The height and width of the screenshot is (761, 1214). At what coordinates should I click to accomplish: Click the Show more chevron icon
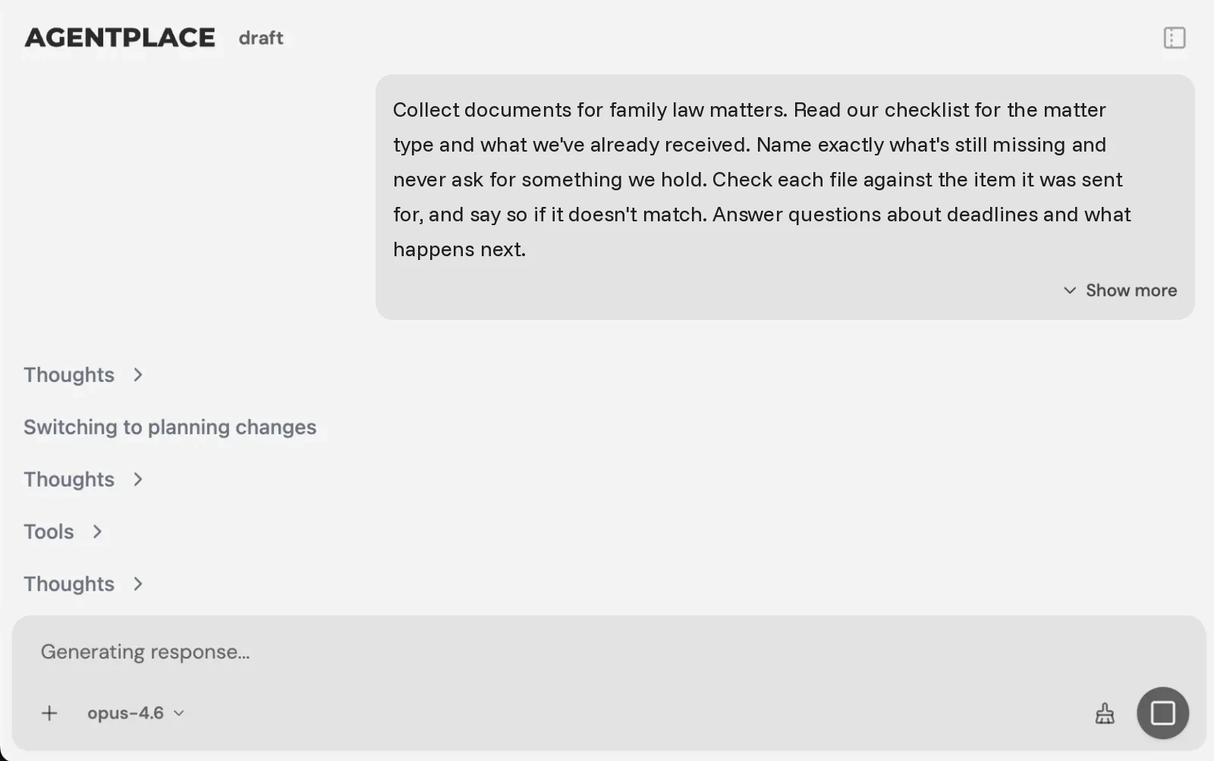click(1070, 290)
